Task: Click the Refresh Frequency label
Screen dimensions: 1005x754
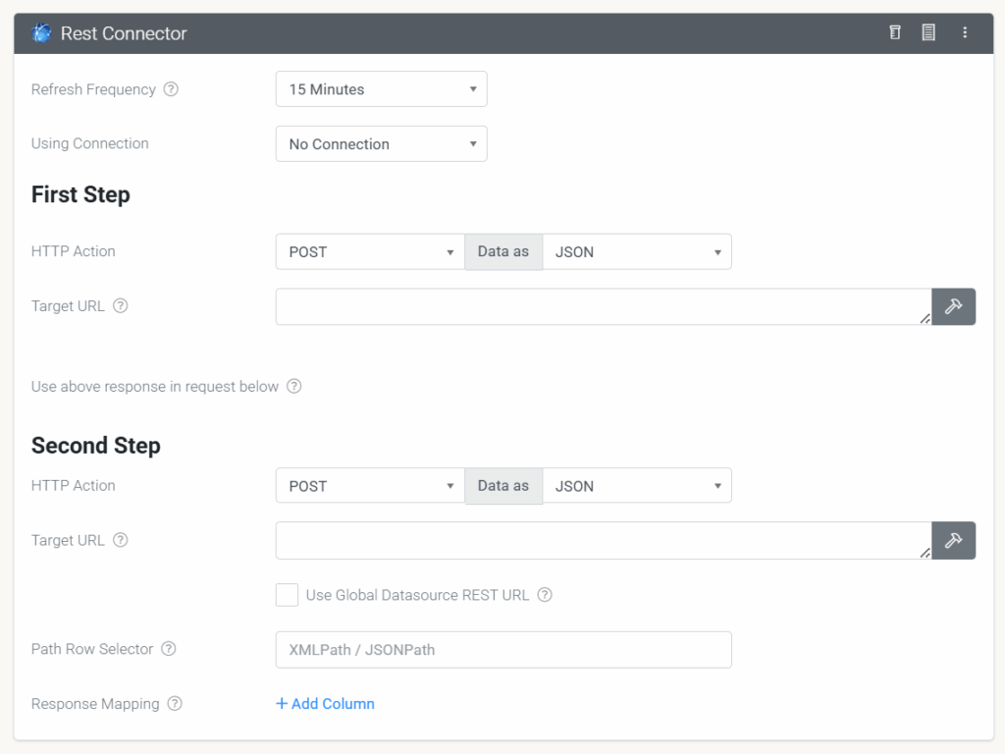Action: pyautogui.click(x=93, y=89)
